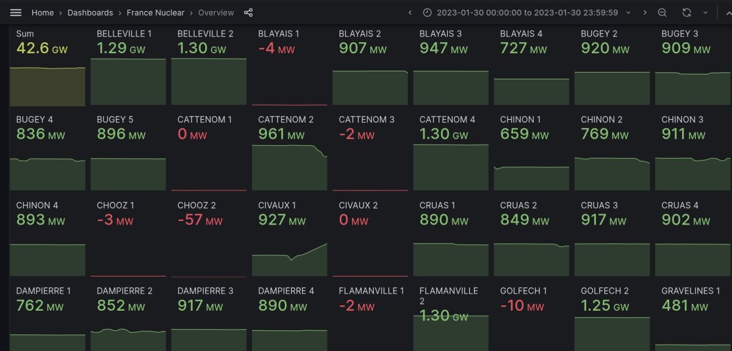Screen dimensions: 732x351
Task: Open the GOLFECH 2 panel title
Action: coord(605,291)
